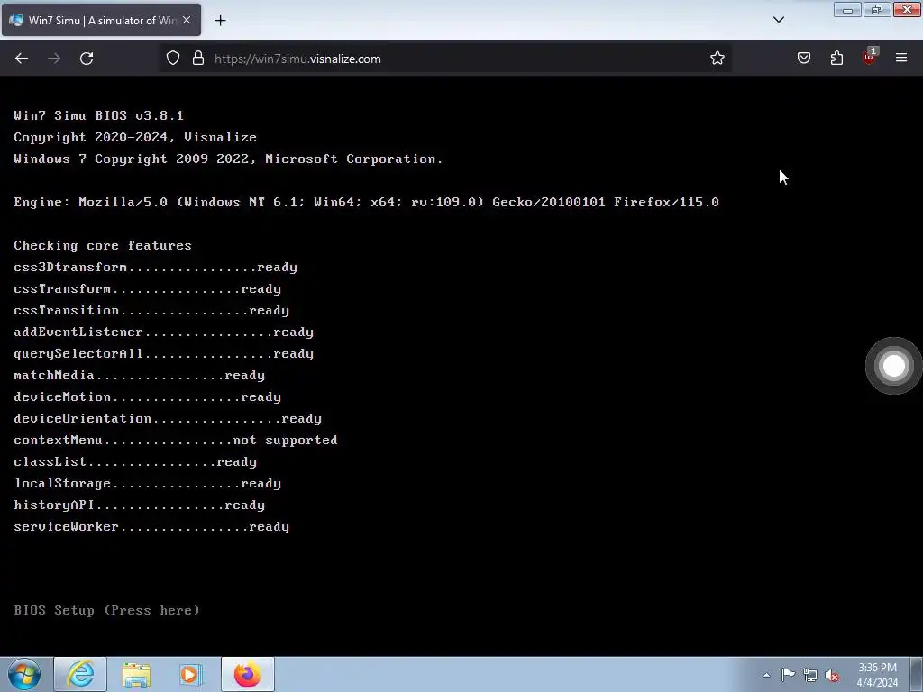
Task: Click the floating round assistive button
Action: click(893, 366)
